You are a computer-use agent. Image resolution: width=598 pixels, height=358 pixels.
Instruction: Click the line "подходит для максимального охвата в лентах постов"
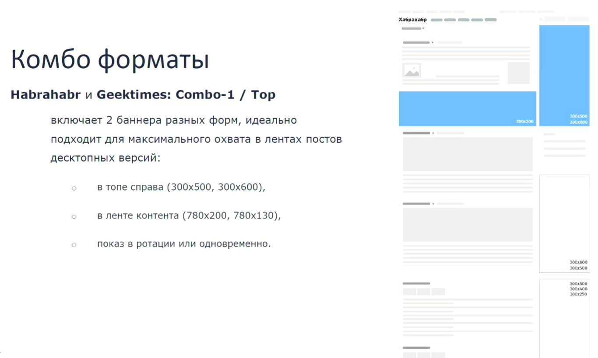tap(196, 139)
